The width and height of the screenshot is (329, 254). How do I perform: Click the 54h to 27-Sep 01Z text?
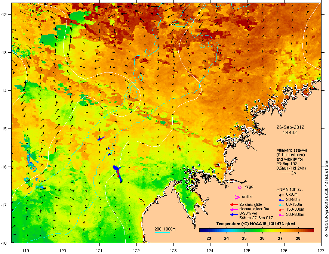click(256, 218)
